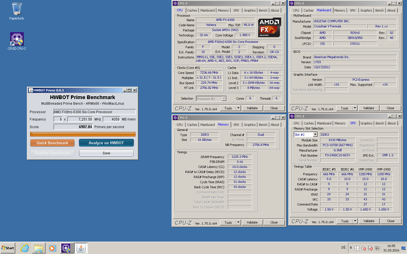This screenshot has height=254, width=407.
Task: Open Mainboard tab in Memory window
Action: coord(207,125)
